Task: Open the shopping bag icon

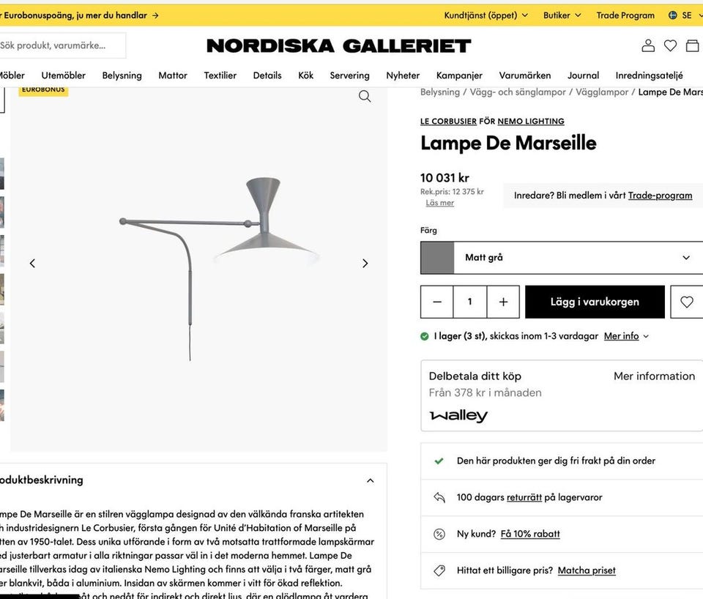Action: point(692,45)
